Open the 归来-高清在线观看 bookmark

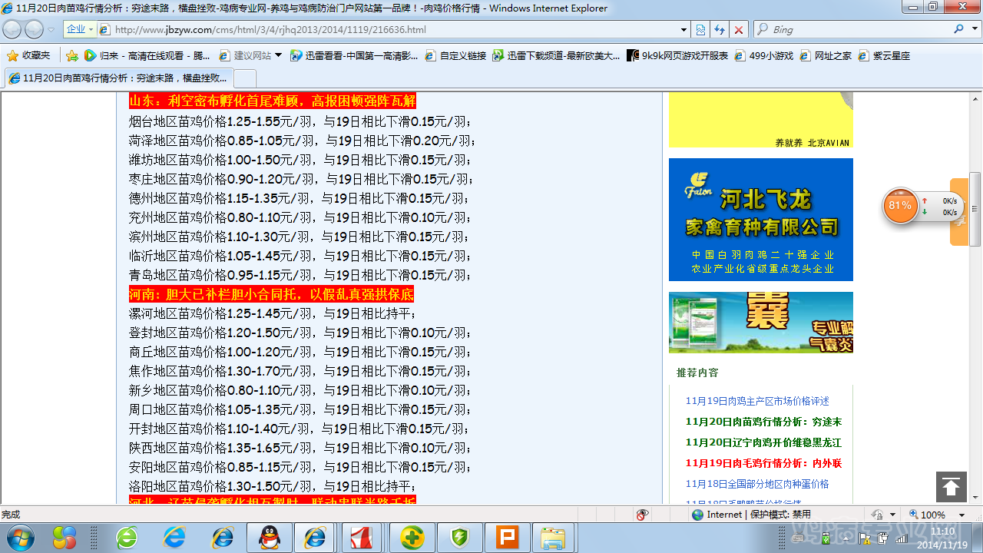point(147,55)
